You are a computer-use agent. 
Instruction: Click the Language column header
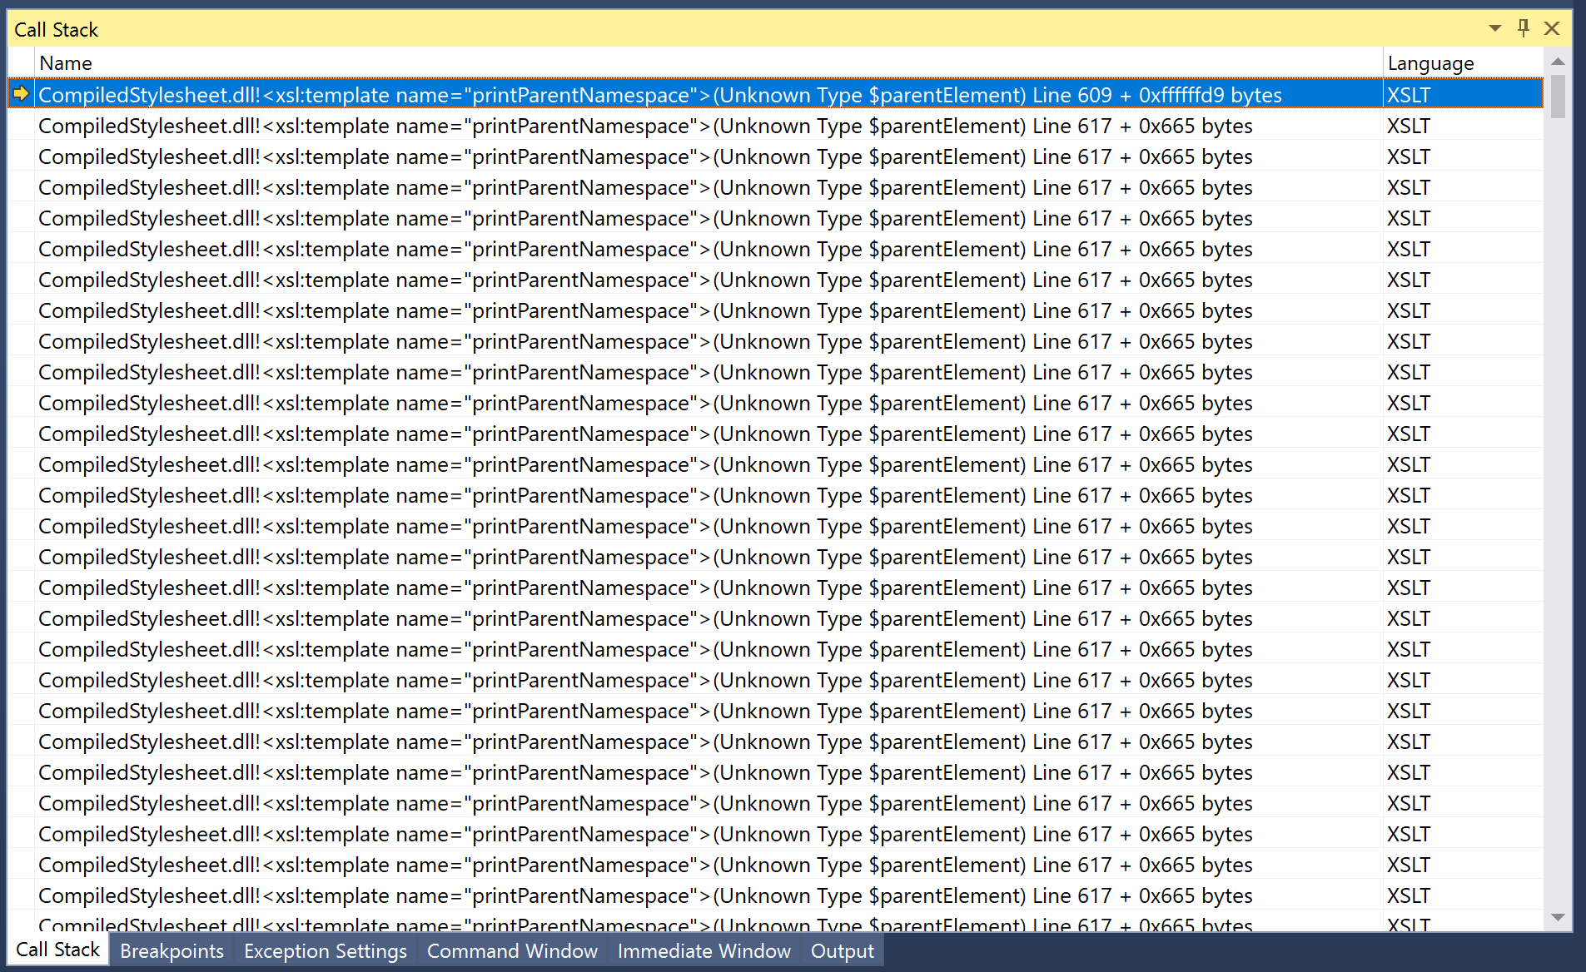coord(1429,62)
